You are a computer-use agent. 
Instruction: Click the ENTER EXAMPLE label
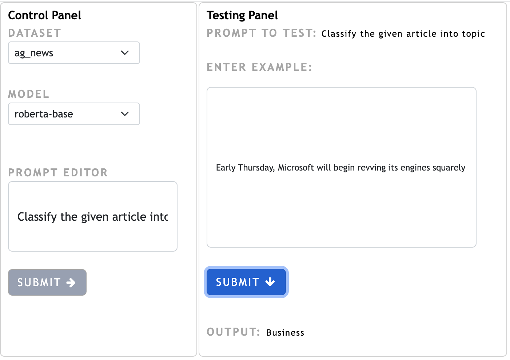tap(259, 67)
